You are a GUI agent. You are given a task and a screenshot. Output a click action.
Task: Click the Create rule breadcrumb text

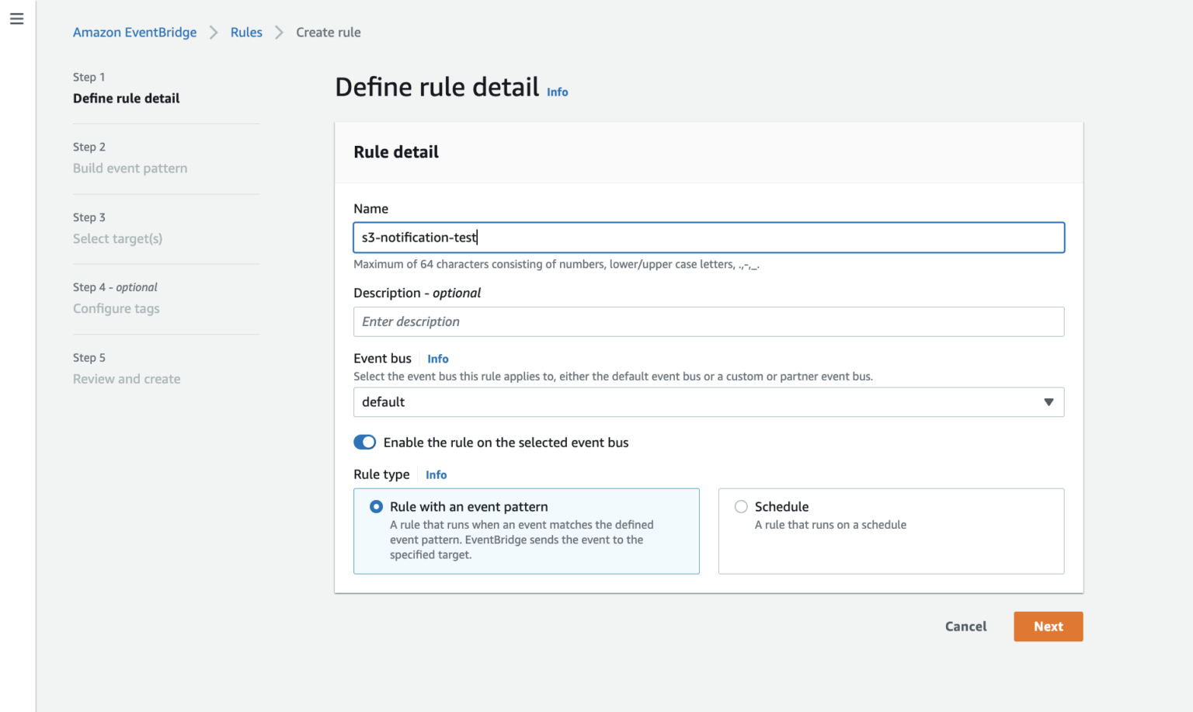point(328,32)
